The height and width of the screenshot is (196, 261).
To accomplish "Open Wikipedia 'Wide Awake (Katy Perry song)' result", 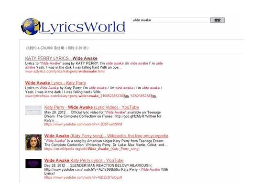I will click(x=106, y=136).
